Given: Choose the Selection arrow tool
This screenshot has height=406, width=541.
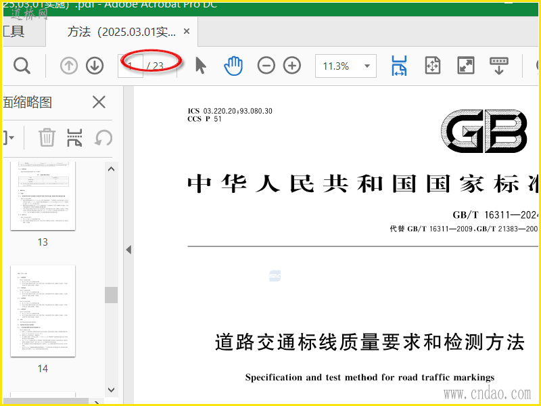Looking at the screenshot, I should (200, 66).
